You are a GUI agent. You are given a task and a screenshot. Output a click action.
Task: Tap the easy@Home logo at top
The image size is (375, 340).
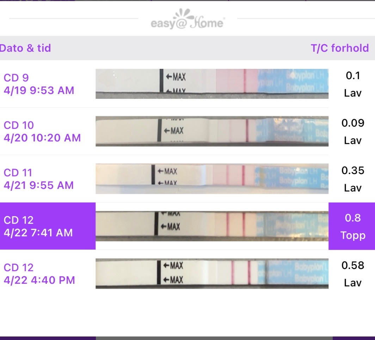pos(187,21)
